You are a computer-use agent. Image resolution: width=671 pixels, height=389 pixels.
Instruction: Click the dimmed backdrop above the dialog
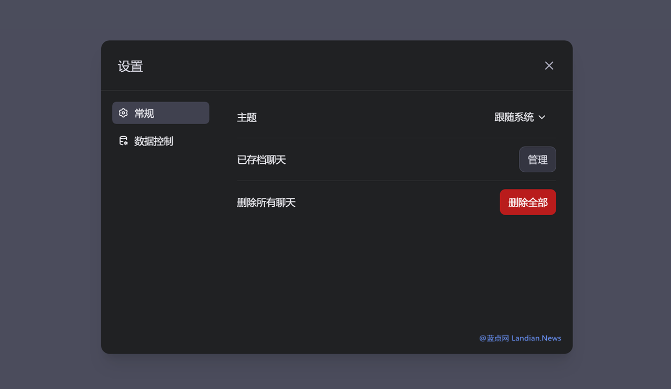335,20
